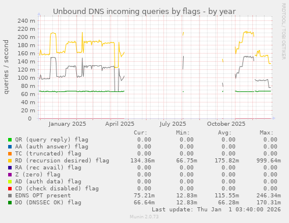Click the '100 m' y-axis tick label
289x223 pixels.
click(x=26, y=77)
